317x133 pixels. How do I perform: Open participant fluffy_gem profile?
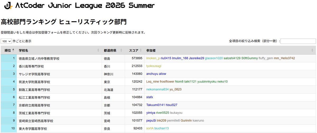(266, 58)
